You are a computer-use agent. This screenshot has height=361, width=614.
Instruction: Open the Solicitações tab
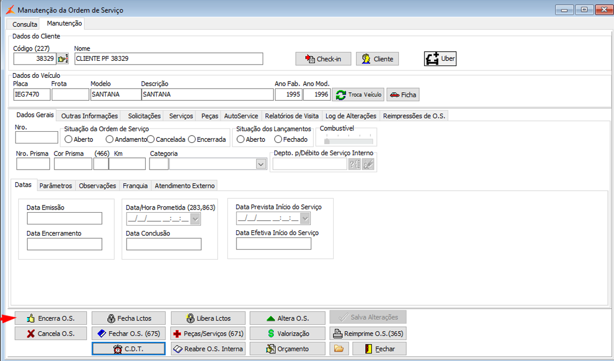click(x=145, y=116)
